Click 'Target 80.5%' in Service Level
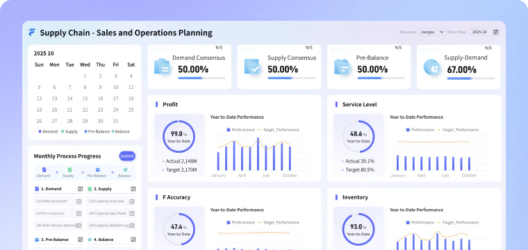The image size is (528, 250). tap(360, 170)
